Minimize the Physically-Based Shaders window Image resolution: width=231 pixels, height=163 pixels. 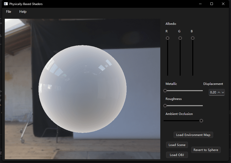click(200, 4)
